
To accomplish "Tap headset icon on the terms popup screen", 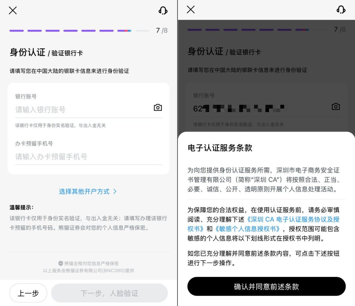I will [341, 10].
